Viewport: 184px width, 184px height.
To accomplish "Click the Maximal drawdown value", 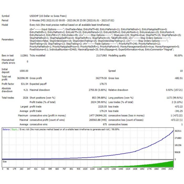I will click(x=98, y=90).
